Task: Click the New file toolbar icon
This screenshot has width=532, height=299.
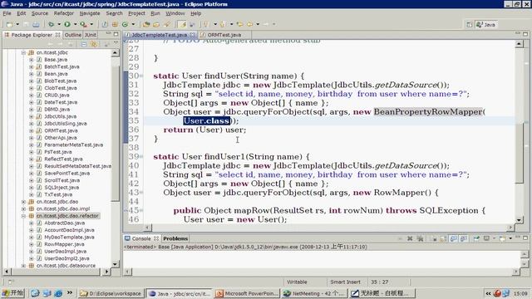Action: pos(9,24)
